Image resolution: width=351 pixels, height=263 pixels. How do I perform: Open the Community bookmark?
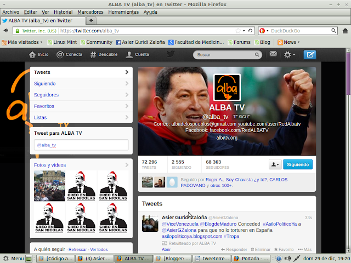click(97, 42)
